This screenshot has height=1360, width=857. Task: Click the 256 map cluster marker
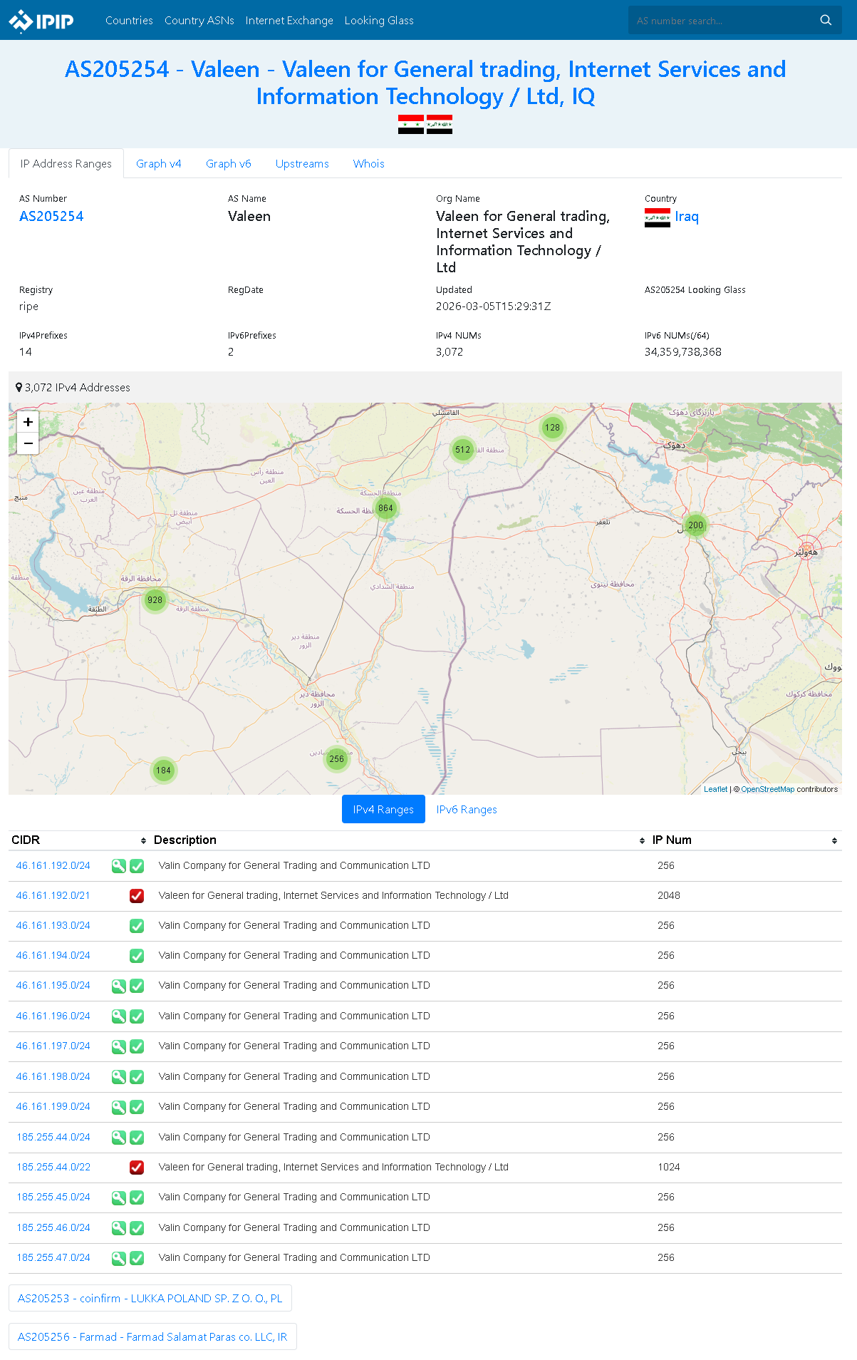tap(336, 759)
